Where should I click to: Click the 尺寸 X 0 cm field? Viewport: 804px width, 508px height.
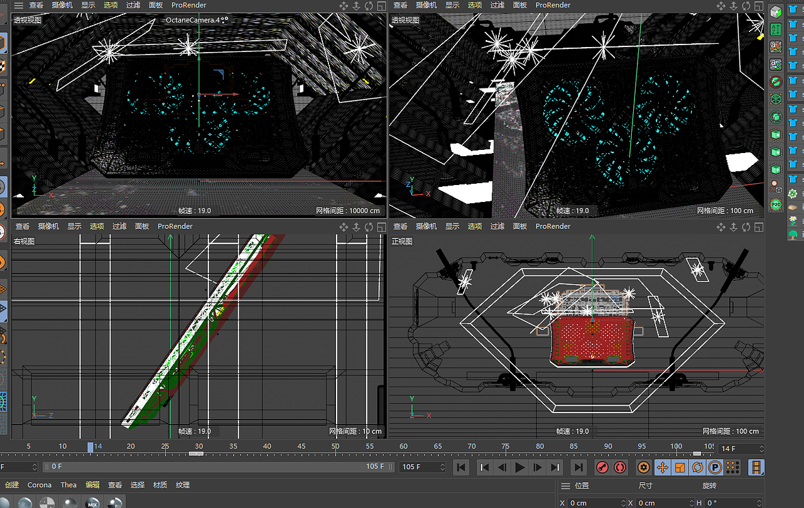664,502
